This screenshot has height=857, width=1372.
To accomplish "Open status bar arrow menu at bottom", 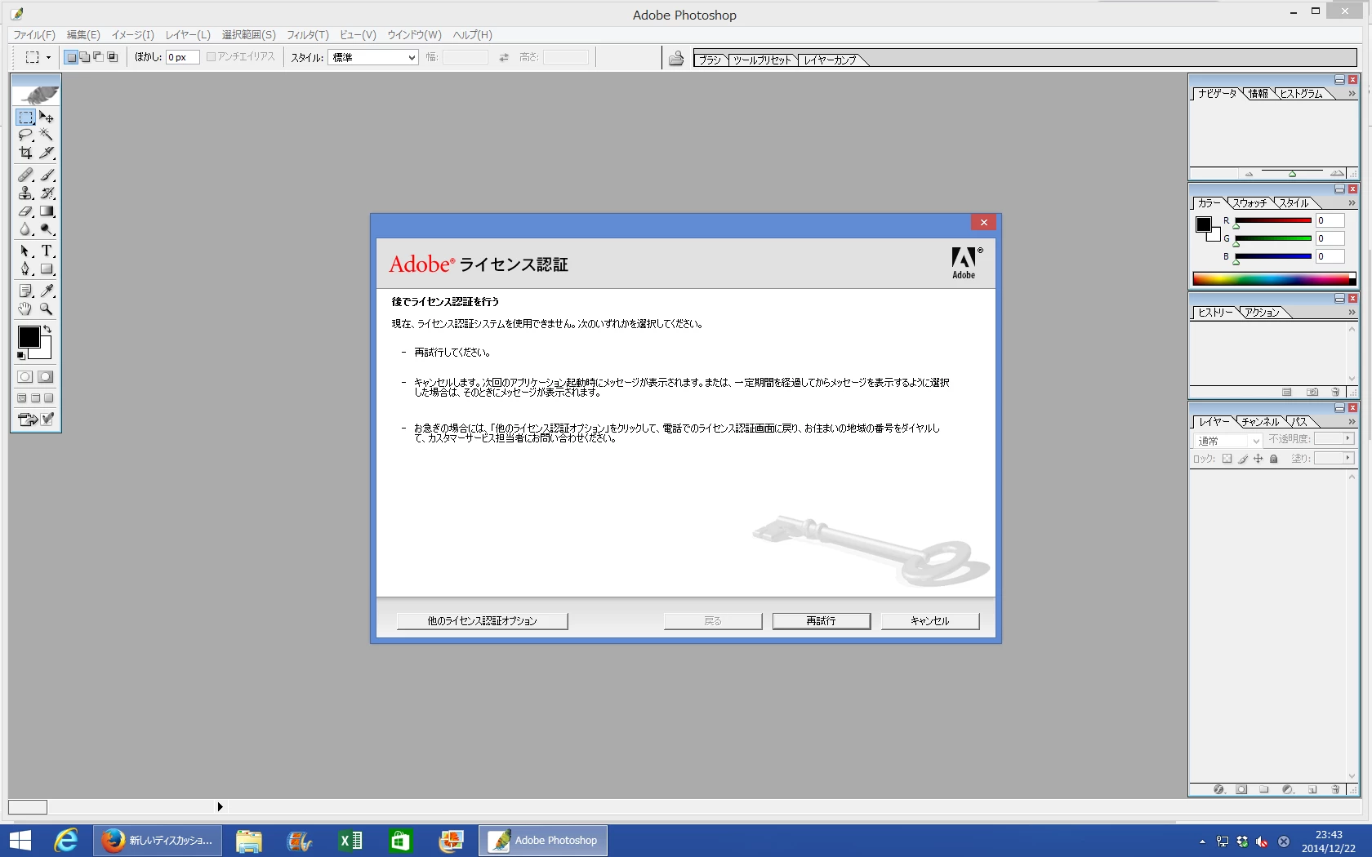I will (220, 807).
